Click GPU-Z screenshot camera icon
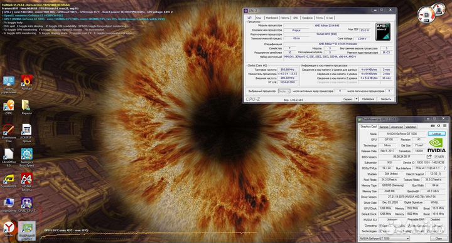This screenshot has height=243, width=452. coord(433,126)
